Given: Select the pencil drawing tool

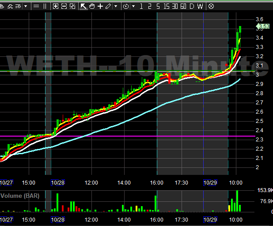Looking at the screenshot, I should click(x=108, y=7).
